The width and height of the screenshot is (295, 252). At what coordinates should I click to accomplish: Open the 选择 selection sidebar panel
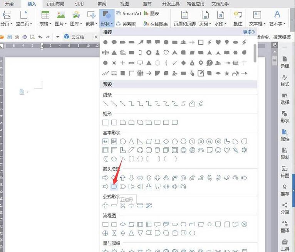tap(285, 99)
